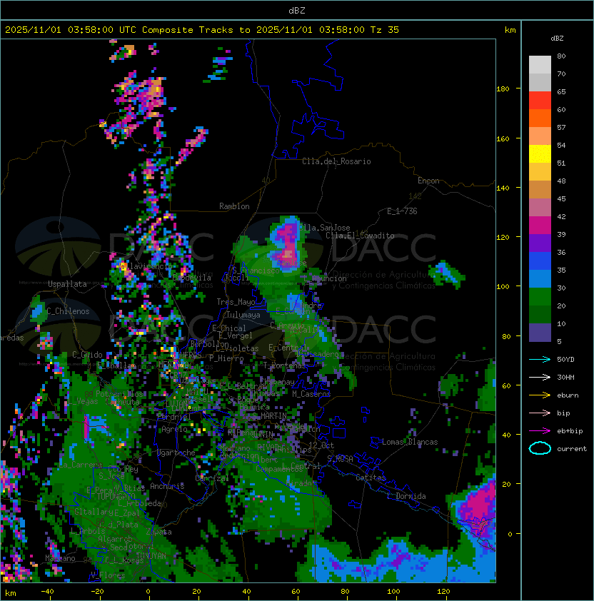Click the 'Agrelo' map label
Image resolution: width=594 pixels, height=601 pixels.
[174, 429]
